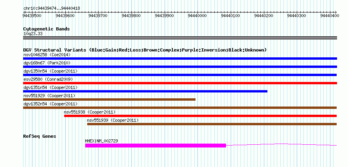This screenshot has height=167, width=348.
Task: Open variant label dgv1352n54 (Cooper2011)
Action: tap(50, 104)
